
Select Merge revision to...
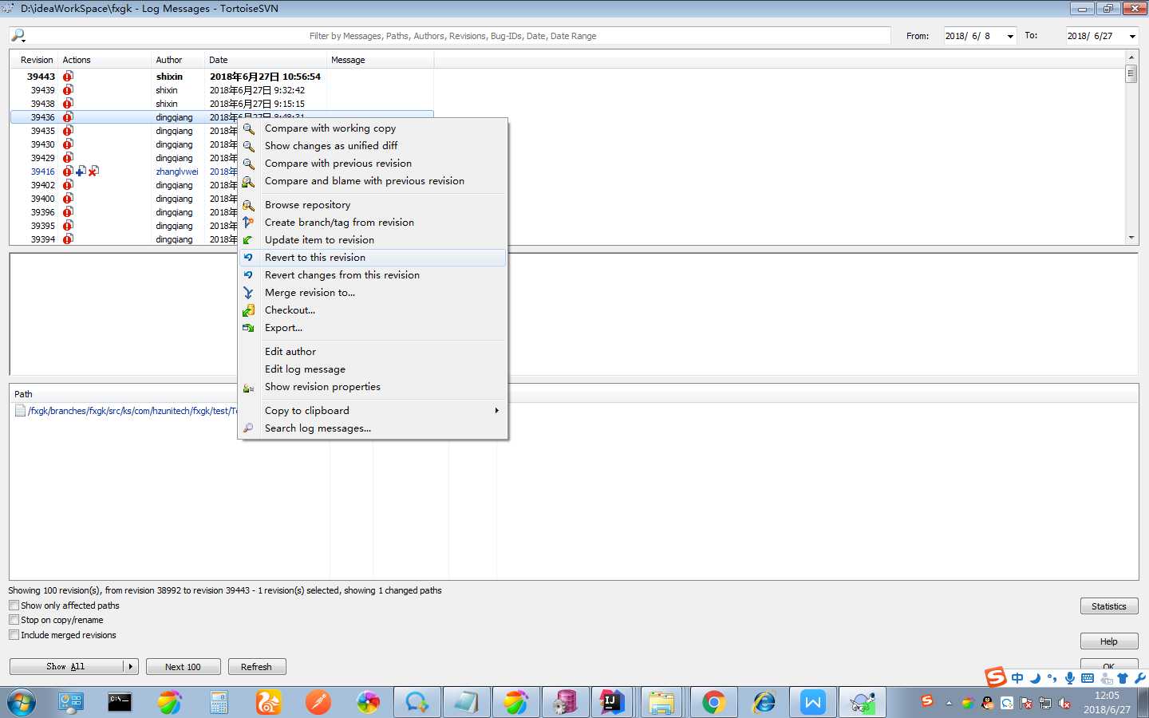tap(310, 293)
